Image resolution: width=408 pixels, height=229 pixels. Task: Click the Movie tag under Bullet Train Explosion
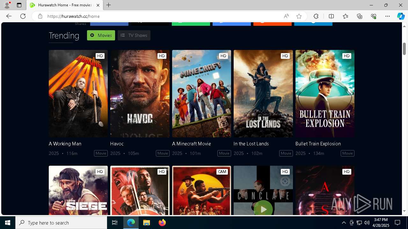347,153
